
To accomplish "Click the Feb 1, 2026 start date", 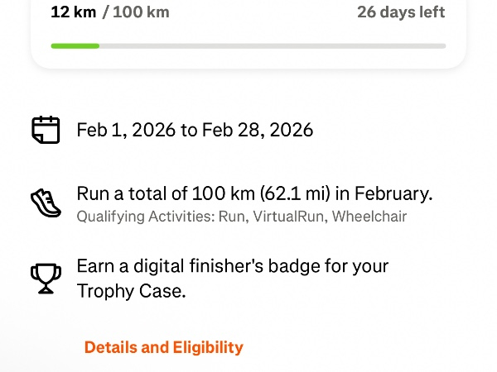I will click(x=122, y=130).
